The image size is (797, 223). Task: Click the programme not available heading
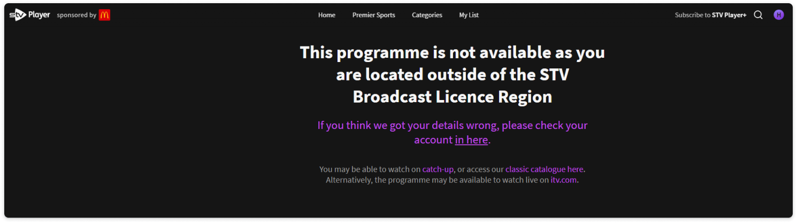(452, 74)
